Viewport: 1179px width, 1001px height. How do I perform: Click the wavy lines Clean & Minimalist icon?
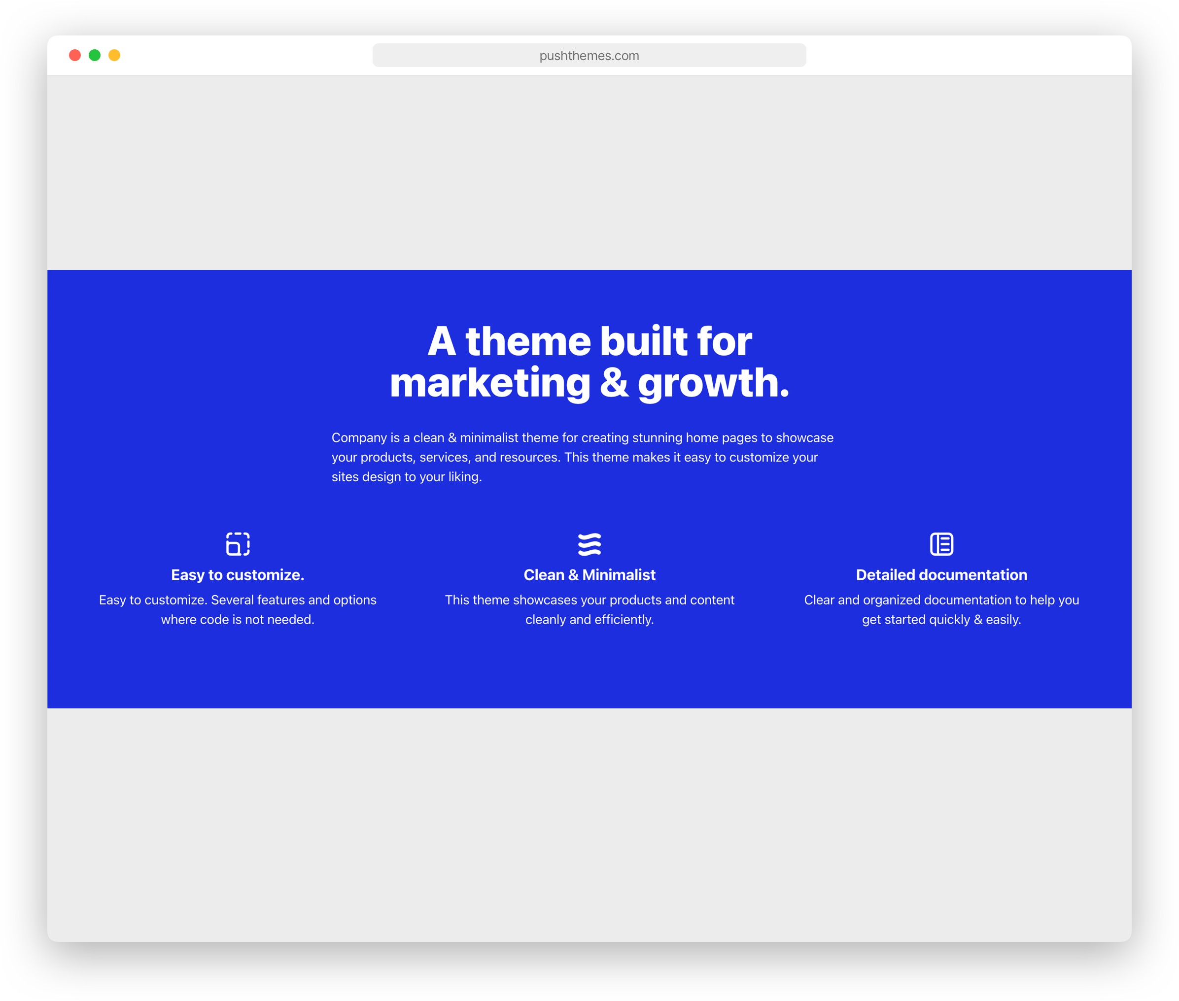click(589, 544)
